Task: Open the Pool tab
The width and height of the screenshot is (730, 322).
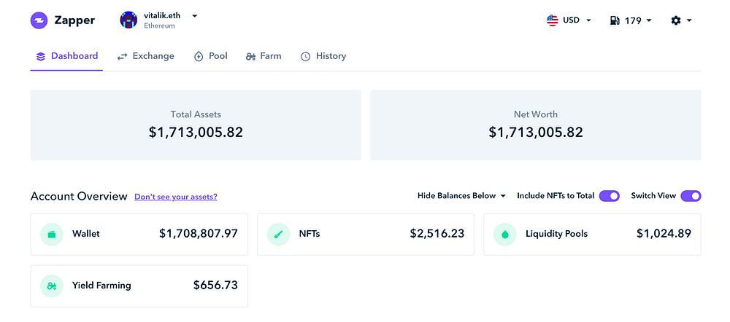Action: (x=210, y=56)
